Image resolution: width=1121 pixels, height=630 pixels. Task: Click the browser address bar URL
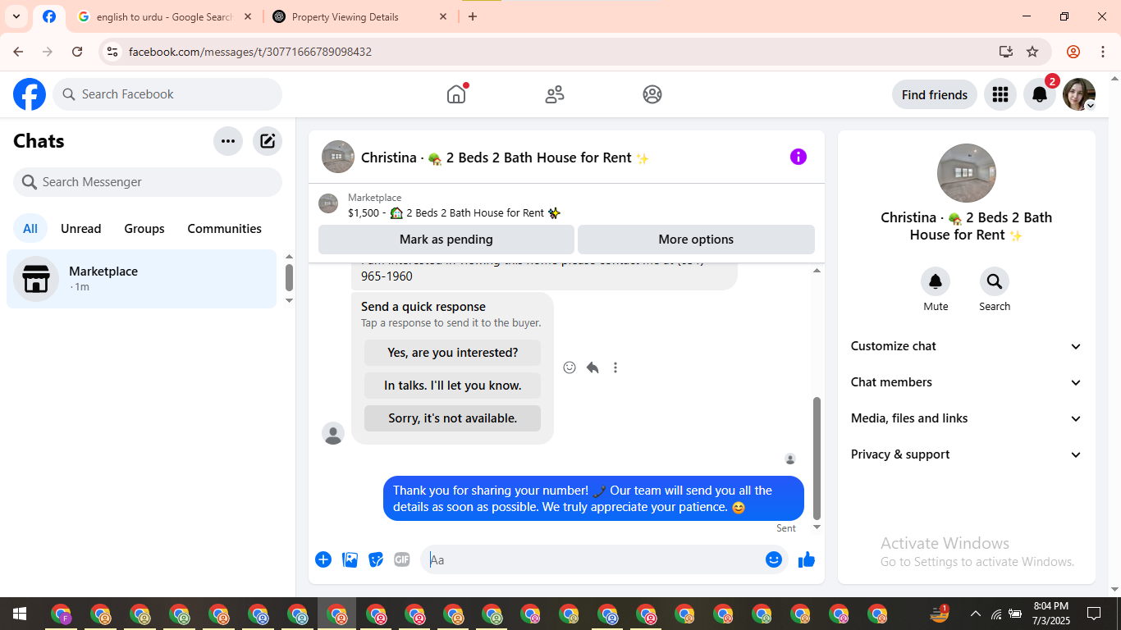250,52
